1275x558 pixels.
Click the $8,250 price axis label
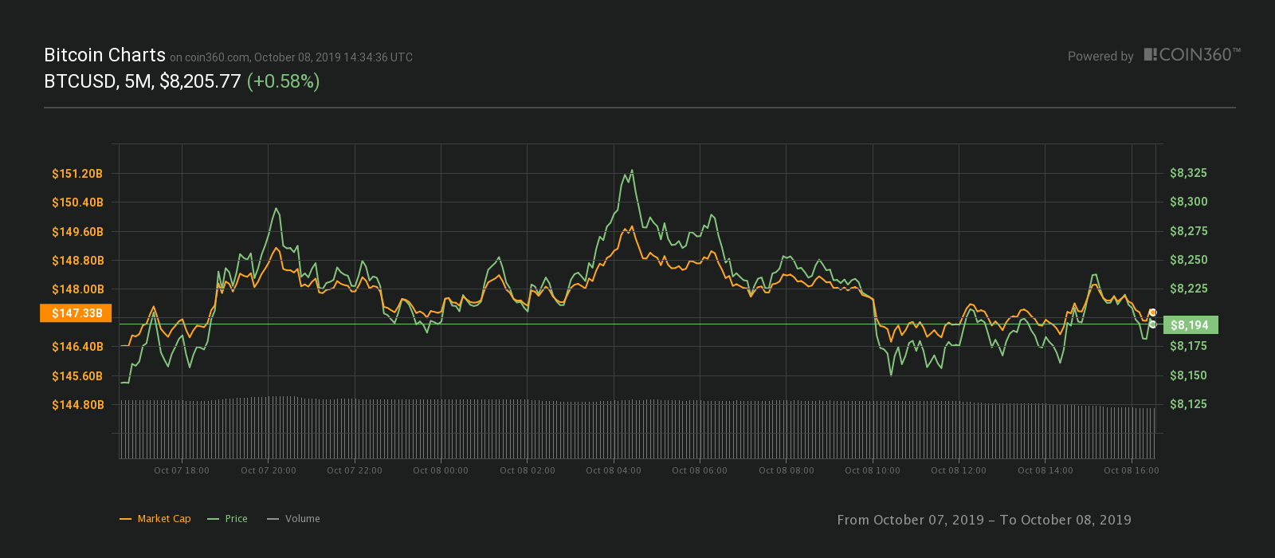[x=1188, y=260]
